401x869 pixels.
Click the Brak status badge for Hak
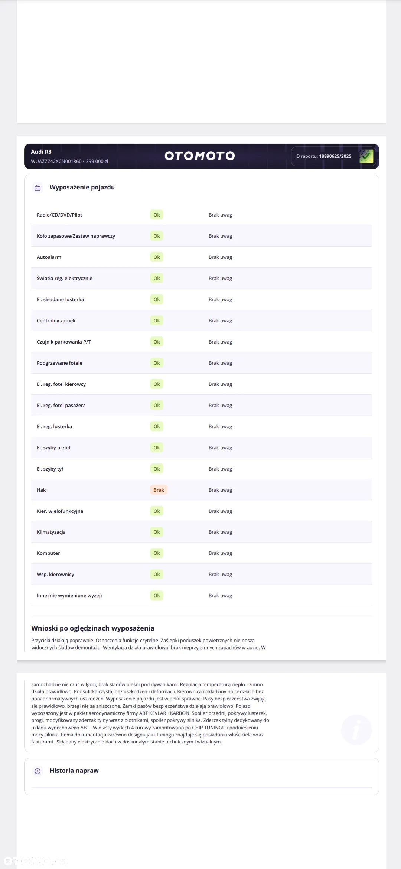pyautogui.click(x=159, y=490)
